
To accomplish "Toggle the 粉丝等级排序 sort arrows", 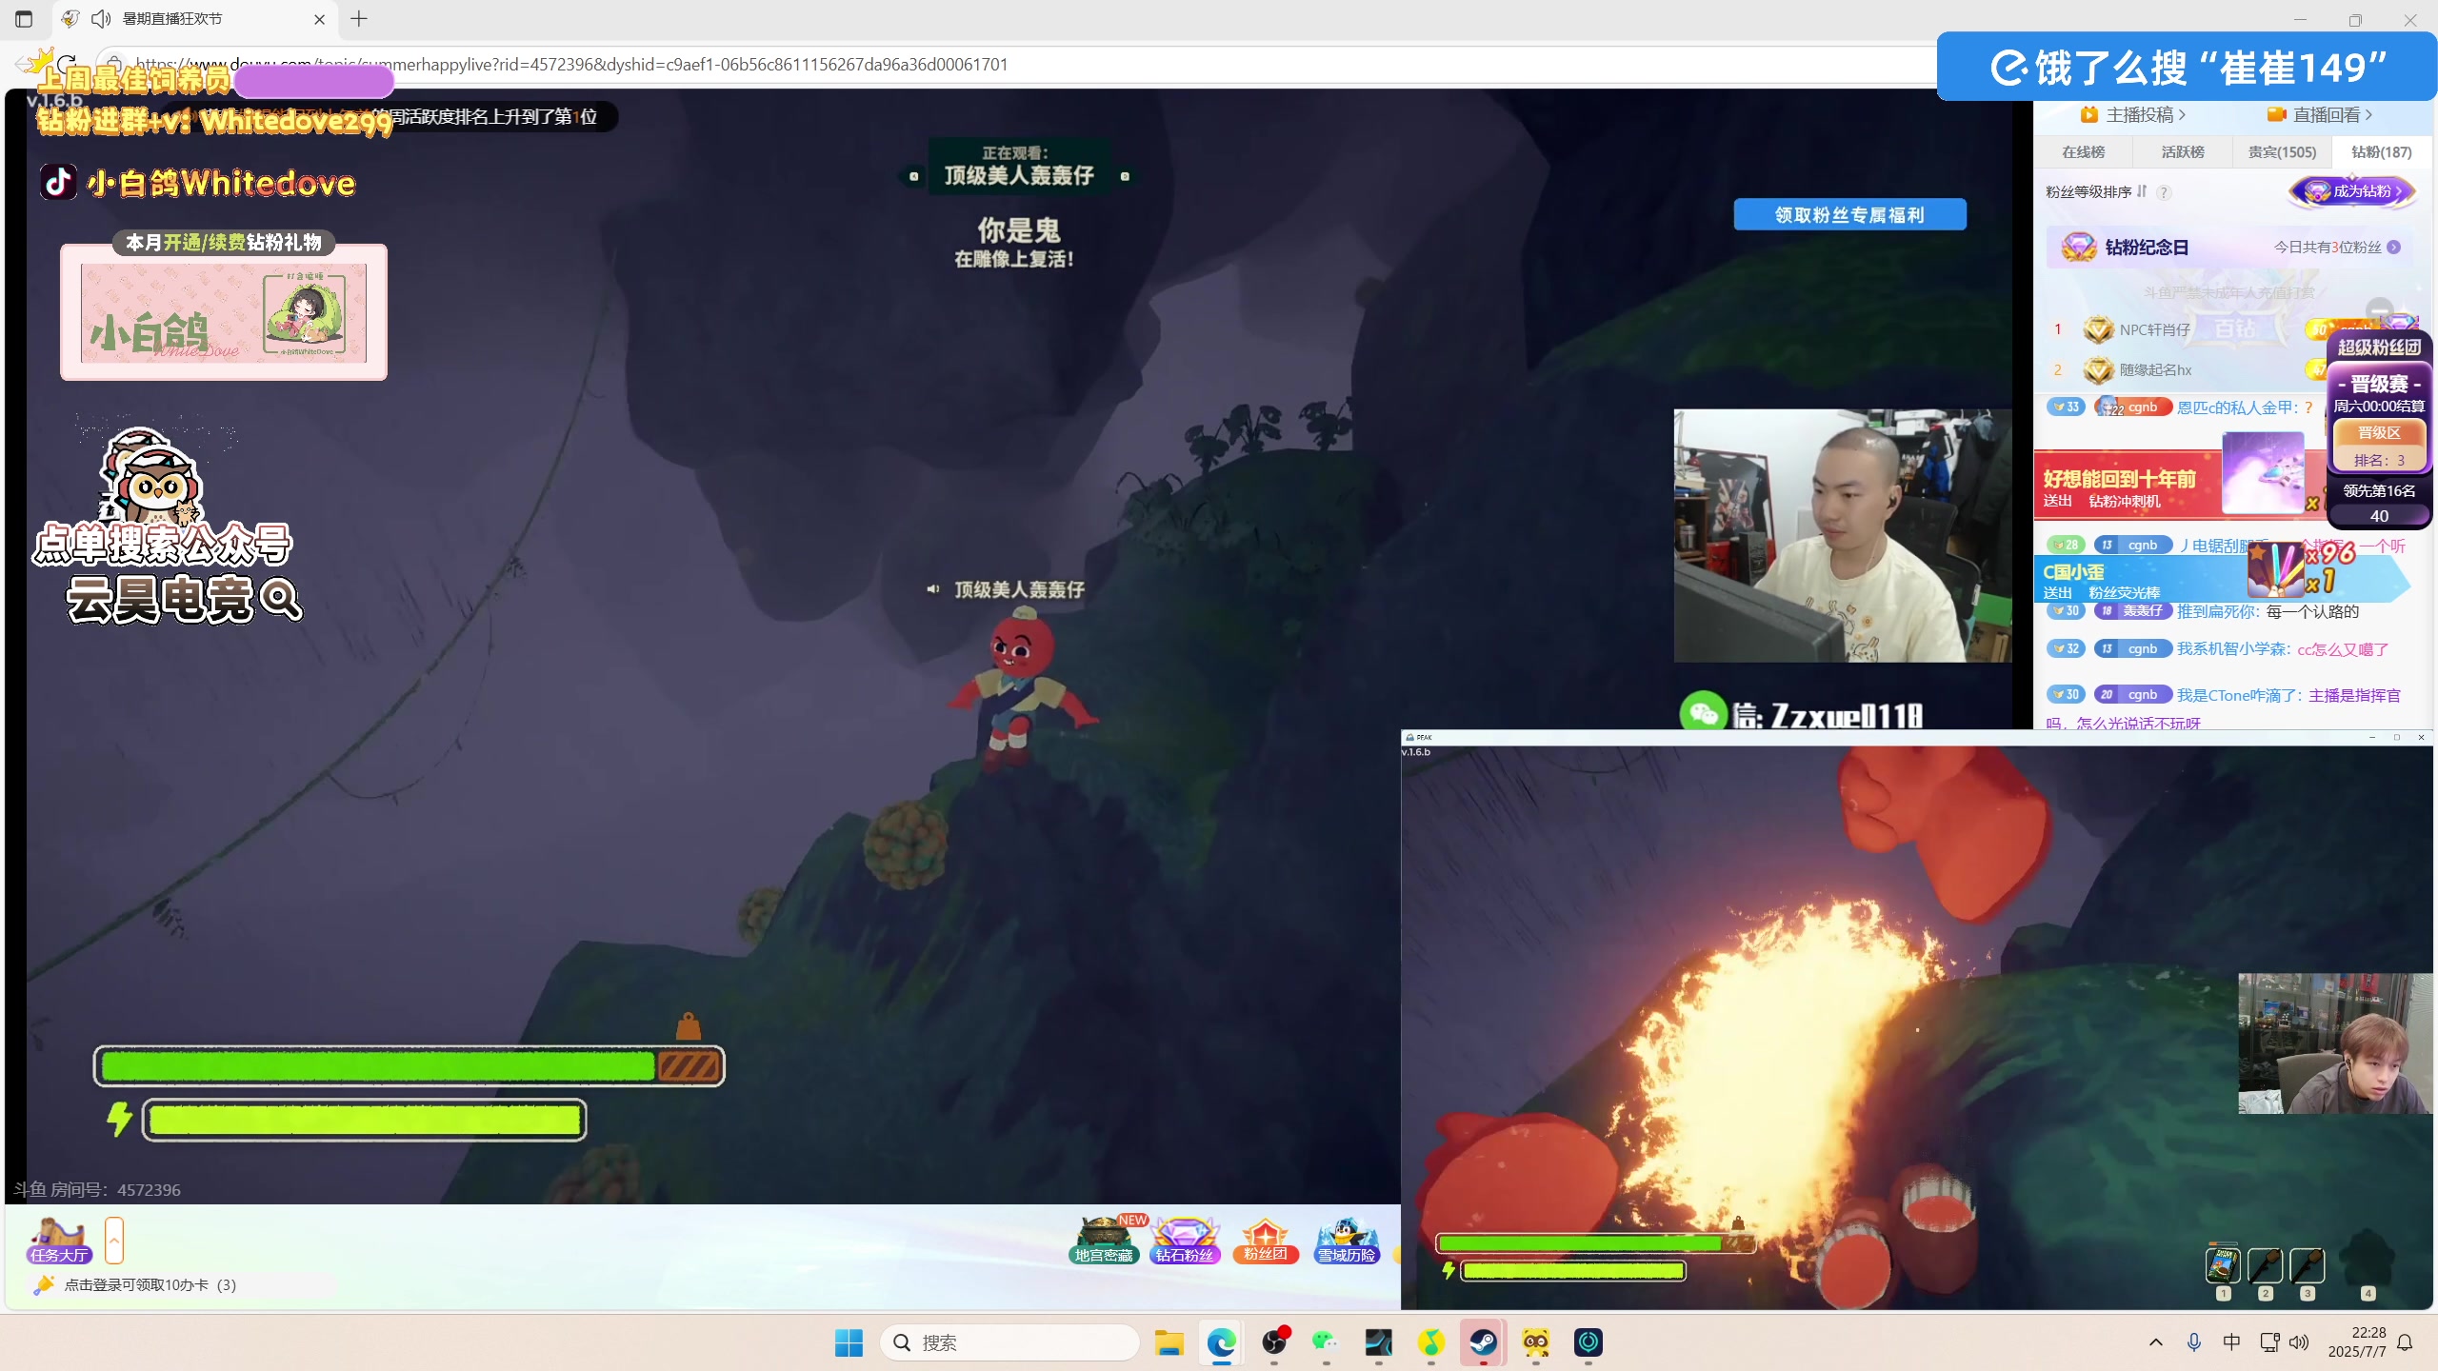I will [x=2142, y=191].
